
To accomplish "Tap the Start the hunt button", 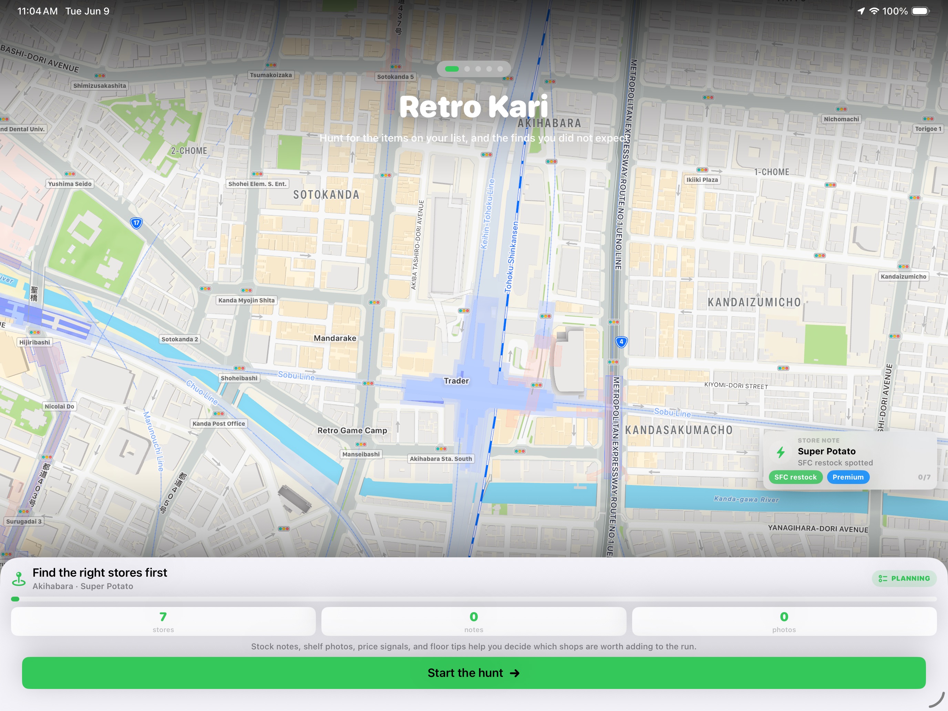I will (474, 673).
